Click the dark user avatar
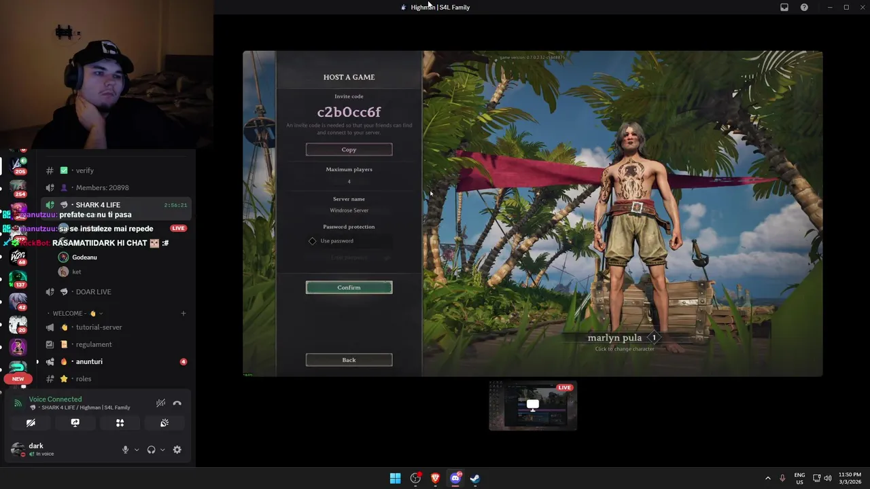This screenshot has height=489, width=870. click(x=18, y=450)
